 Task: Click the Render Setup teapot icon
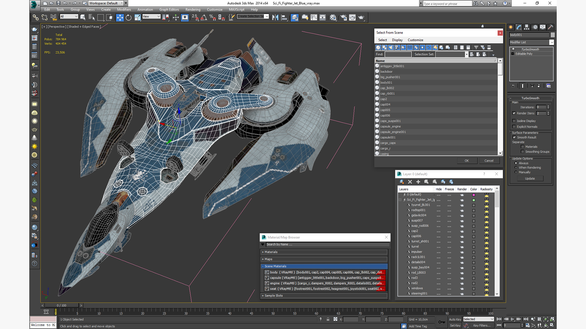(x=343, y=18)
